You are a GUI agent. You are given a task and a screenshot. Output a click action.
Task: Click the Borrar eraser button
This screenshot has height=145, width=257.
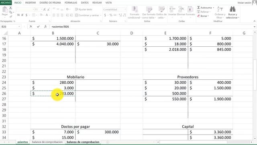pos(203,16)
